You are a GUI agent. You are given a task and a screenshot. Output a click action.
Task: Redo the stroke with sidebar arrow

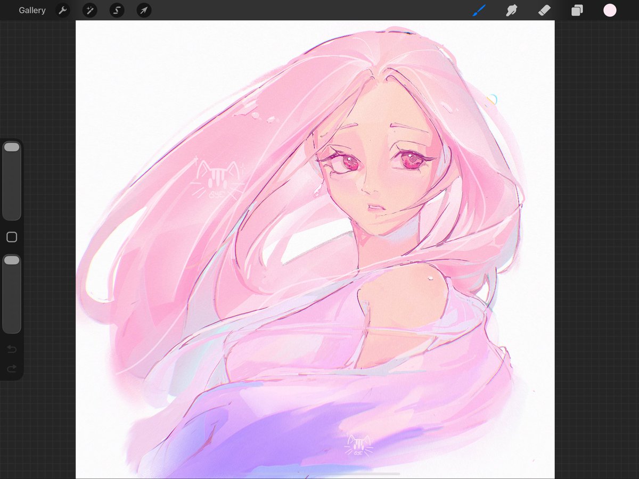tap(12, 368)
